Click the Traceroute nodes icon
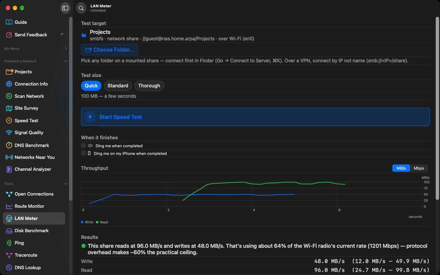The height and width of the screenshot is (275, 440). click(9, 255)
